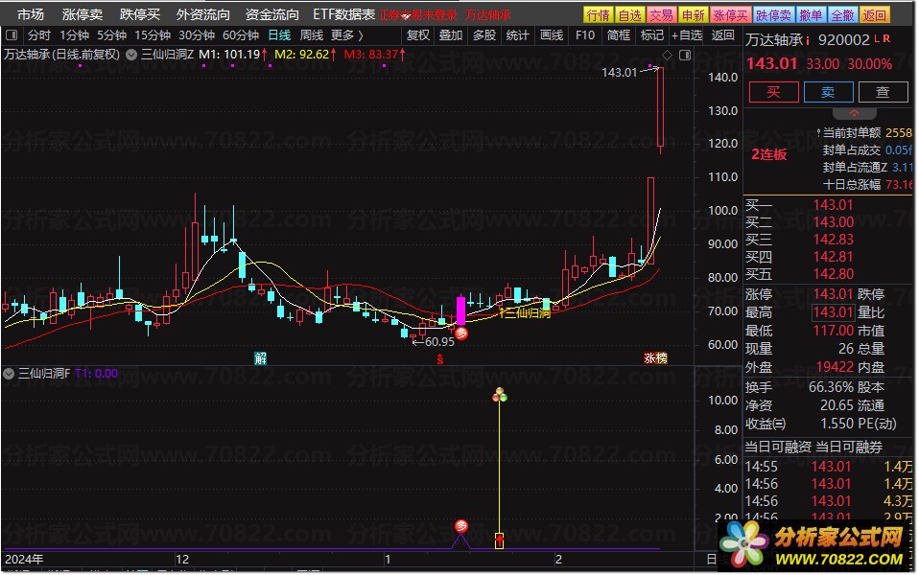Click the orange 交易 button
This screenshot has height=575, width=919.
tap(662, 15)
